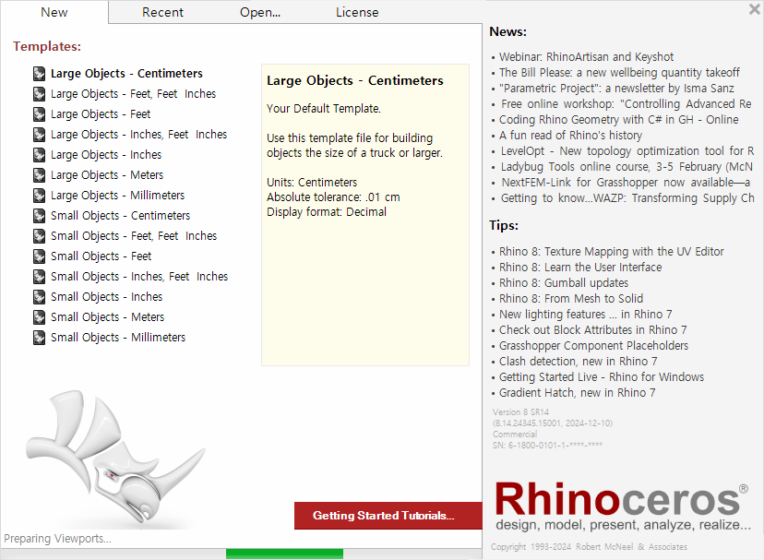Read A fun read of Rhino's history

[x=570, y=135]
